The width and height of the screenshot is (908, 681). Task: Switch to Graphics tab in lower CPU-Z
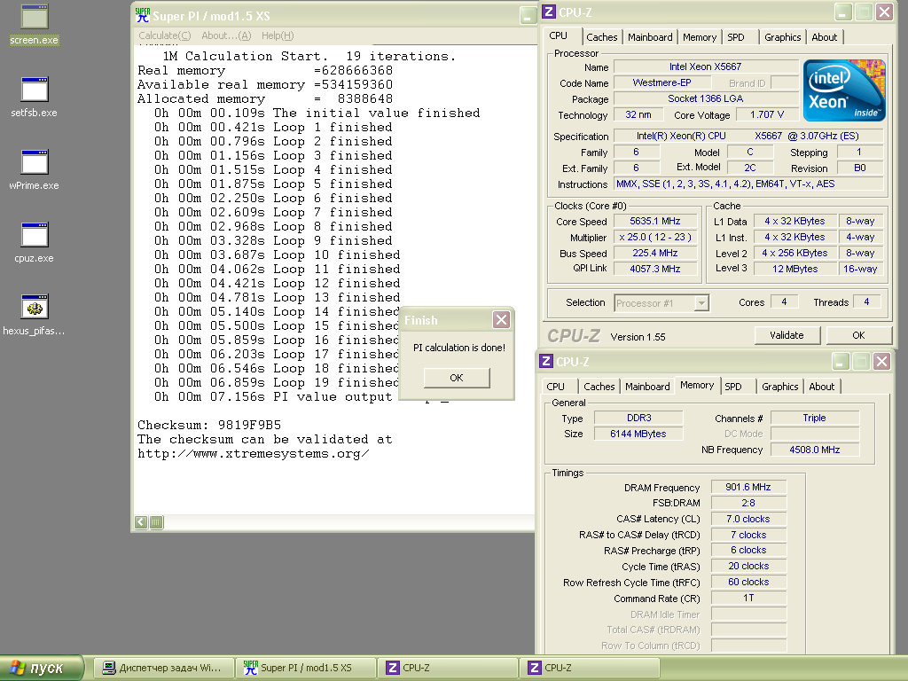[x=780, y=387]
